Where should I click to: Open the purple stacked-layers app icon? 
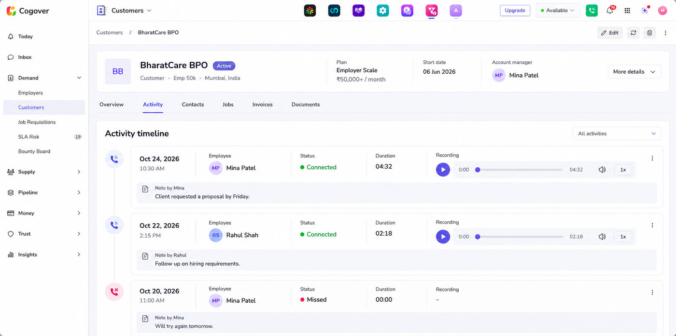click(358, 11)
